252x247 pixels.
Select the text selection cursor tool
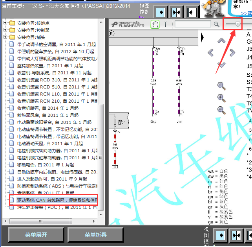166,24
